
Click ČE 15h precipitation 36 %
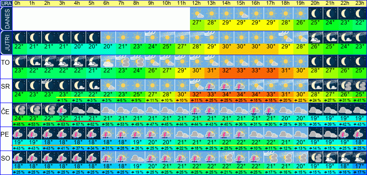tap(241, 124)
